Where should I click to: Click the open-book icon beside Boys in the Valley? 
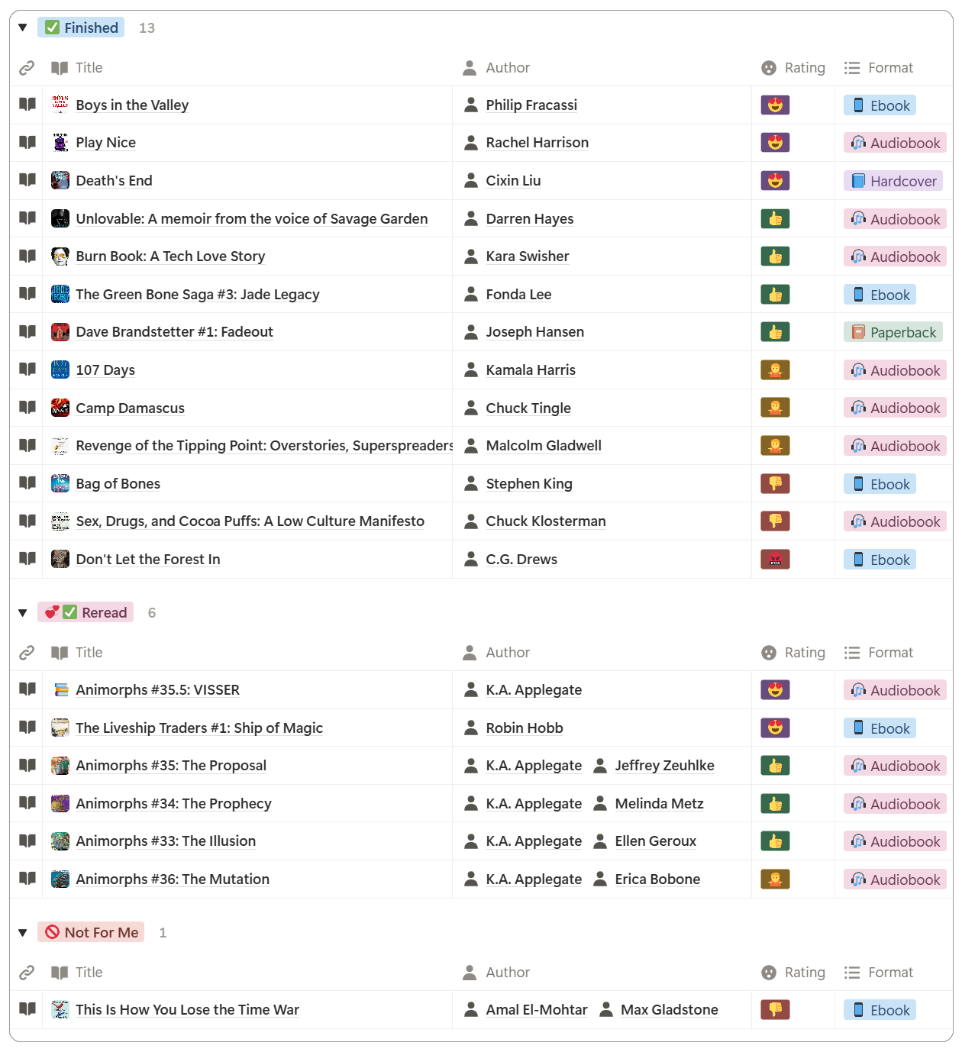27,105
